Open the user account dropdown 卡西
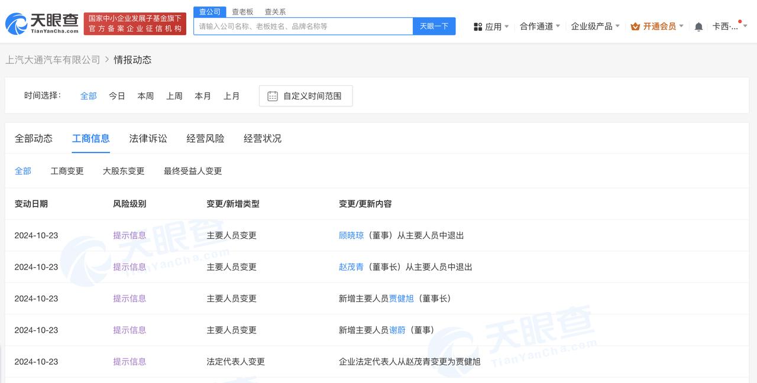This screenshot has width=757, height=383. [730, 27]
